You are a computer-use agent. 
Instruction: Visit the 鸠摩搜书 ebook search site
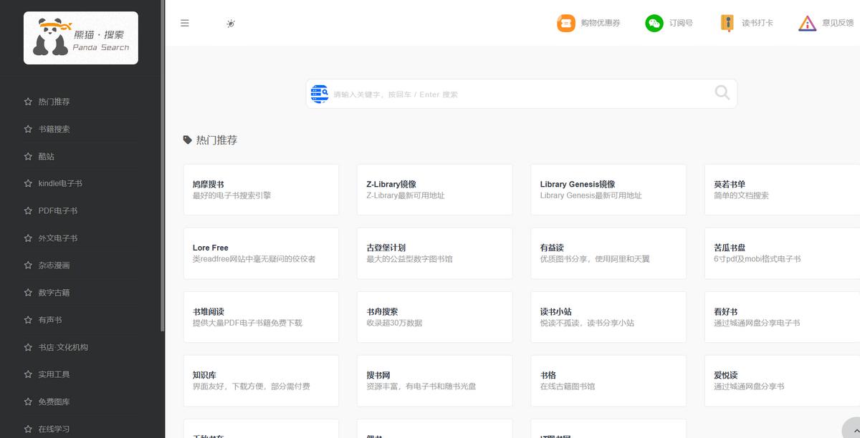click(261, 189)
